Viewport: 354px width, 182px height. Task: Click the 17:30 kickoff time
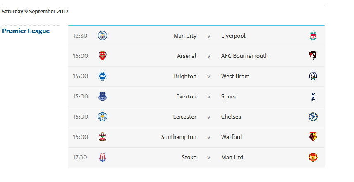coord(80,158)
